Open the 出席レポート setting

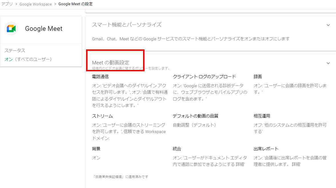[x=266, y=149]
